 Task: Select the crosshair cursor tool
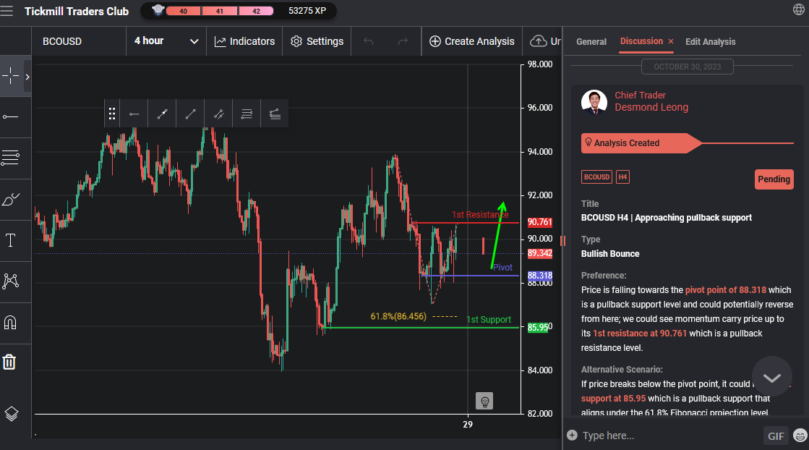(10, 77)
